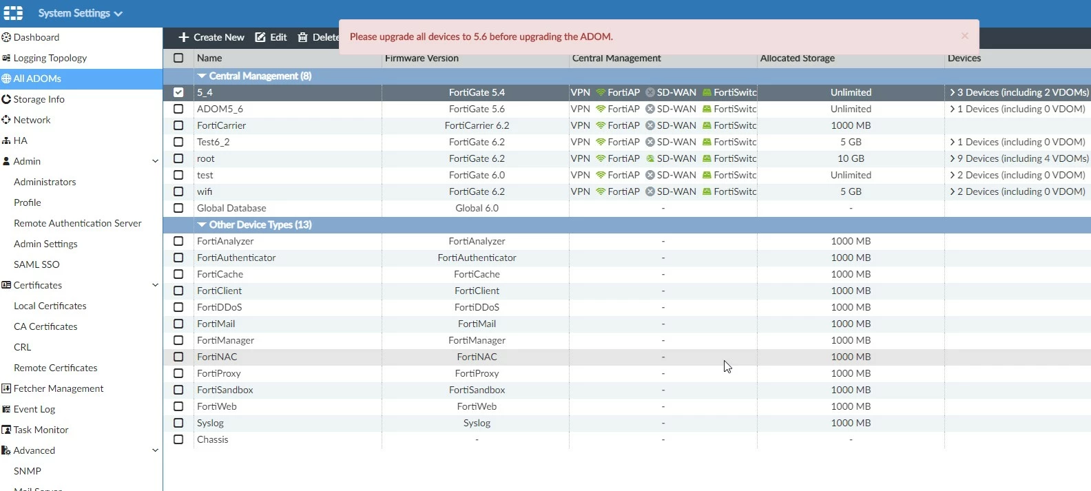The image size is (1091, 491).
Task: Click the Delete trash icon
Action: pyautogui.click(x=302, y=37)
